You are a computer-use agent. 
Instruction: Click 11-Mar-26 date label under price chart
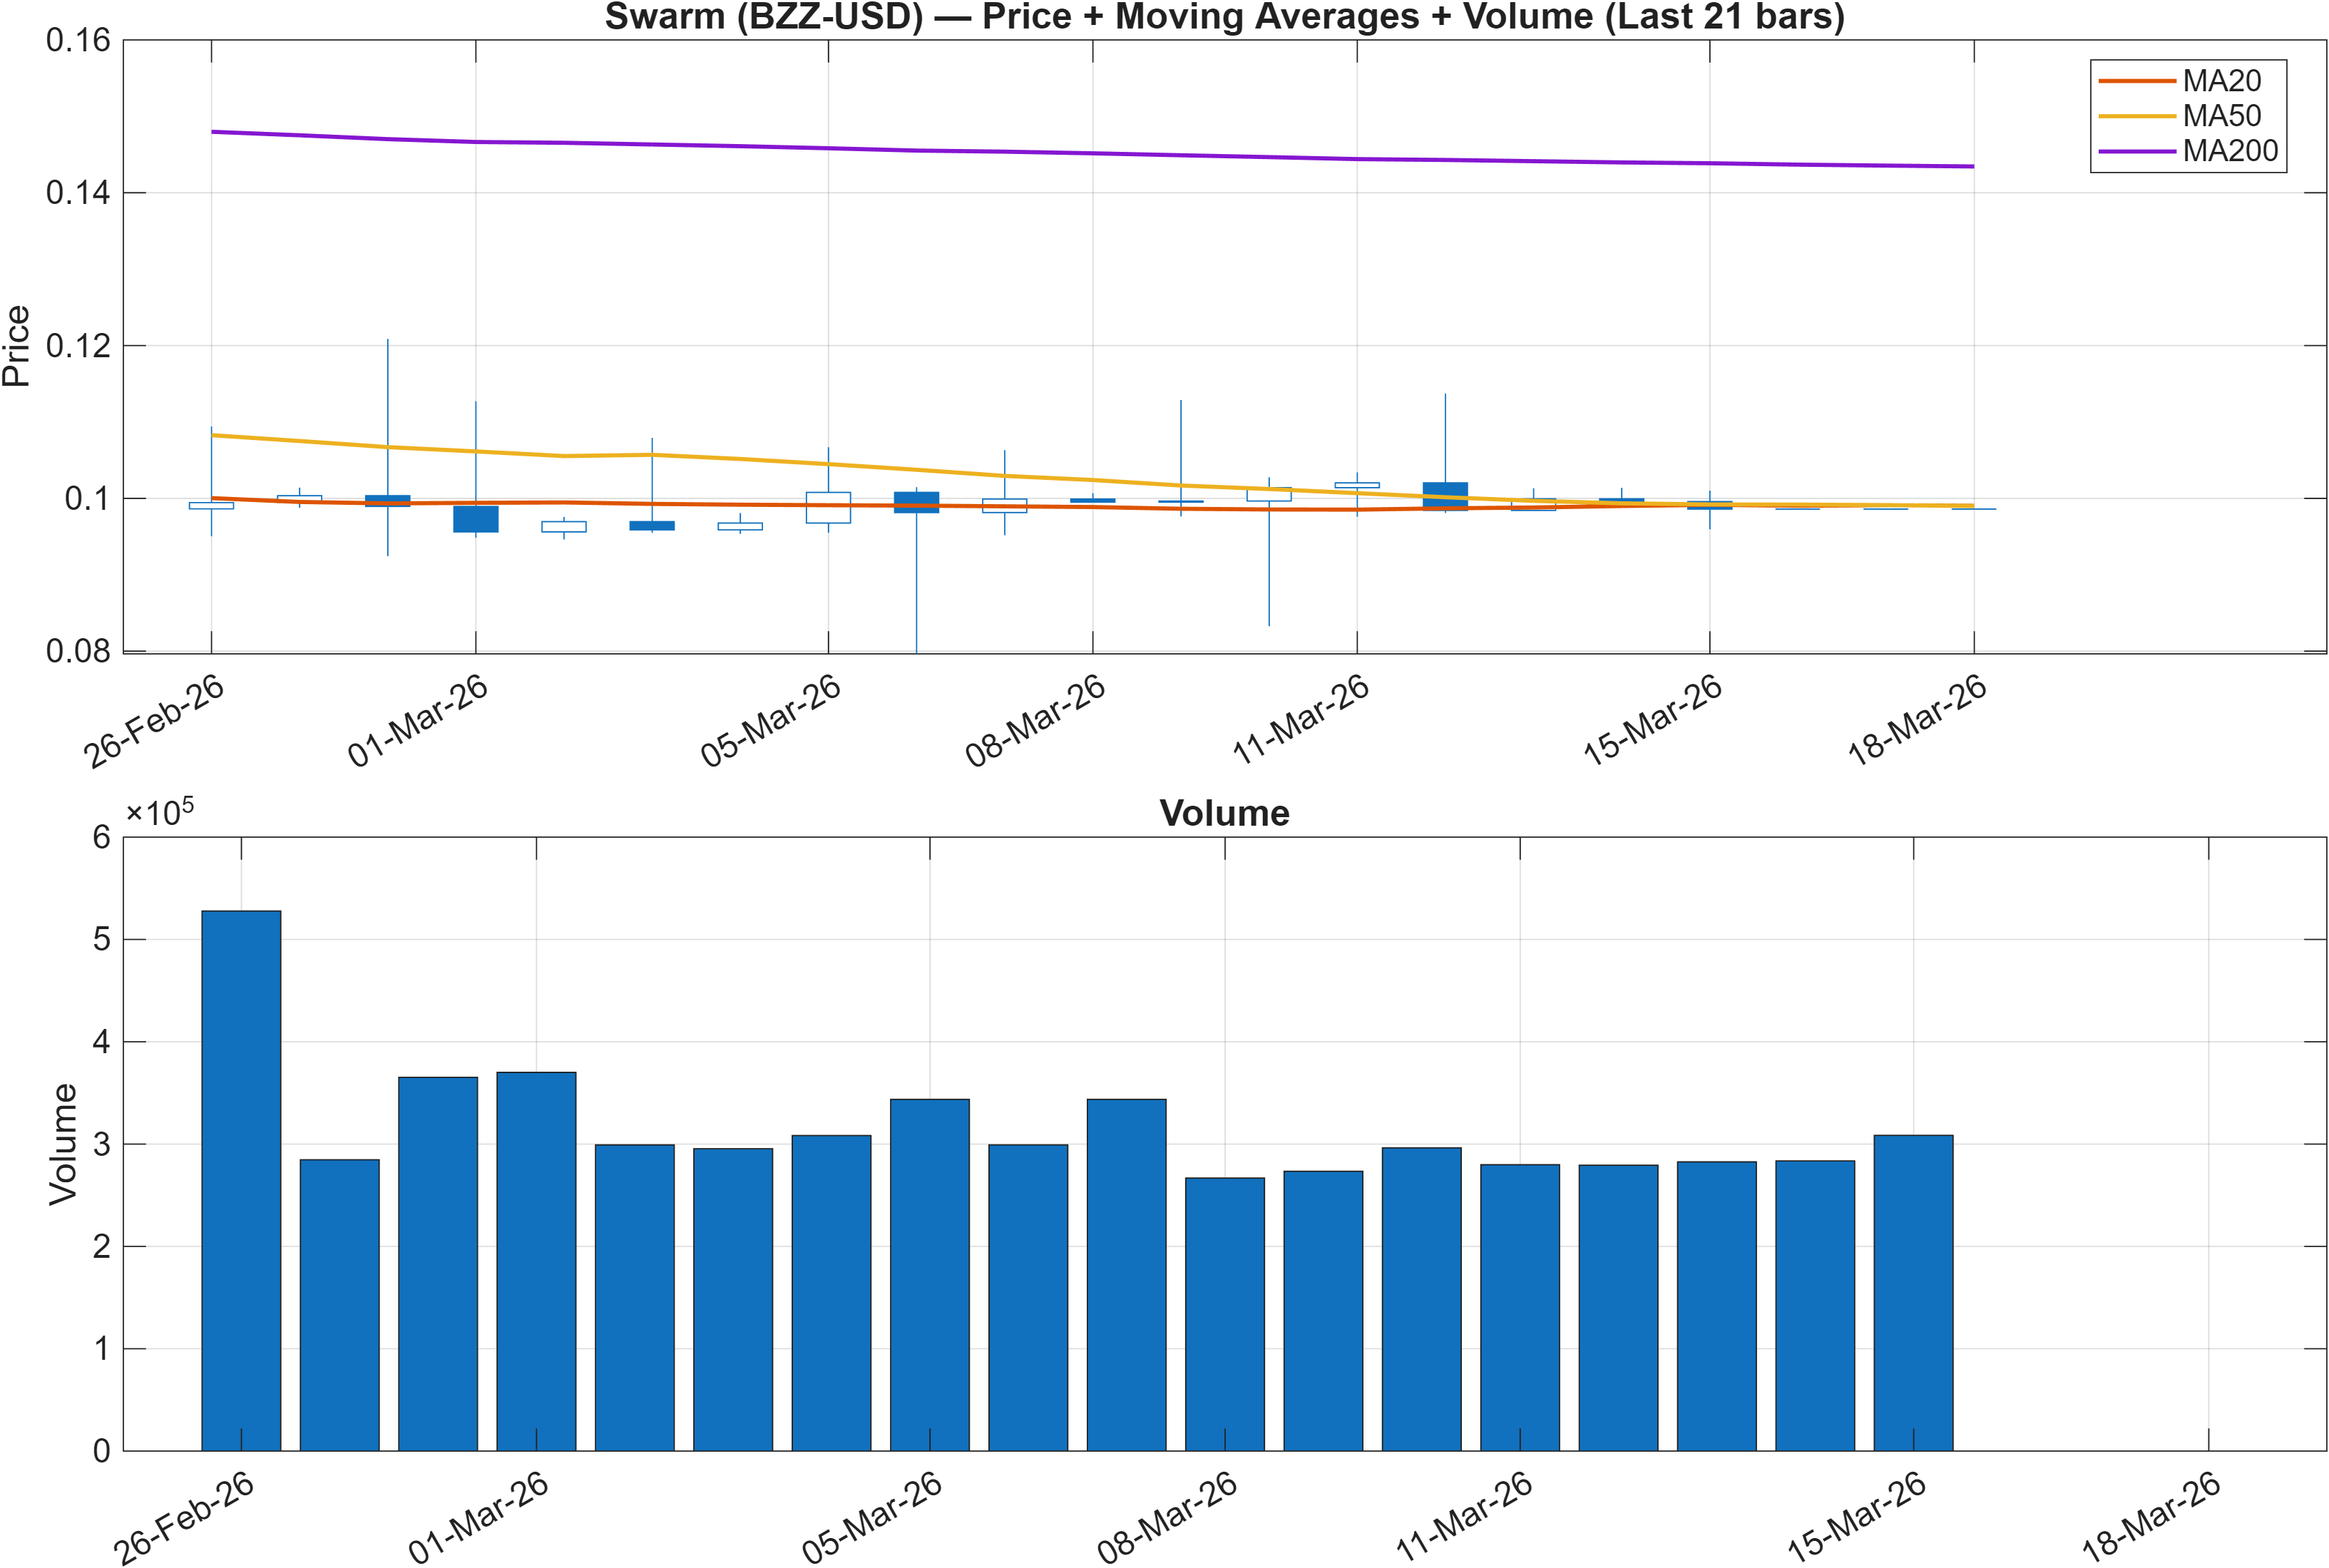(x=1300, y=721)
